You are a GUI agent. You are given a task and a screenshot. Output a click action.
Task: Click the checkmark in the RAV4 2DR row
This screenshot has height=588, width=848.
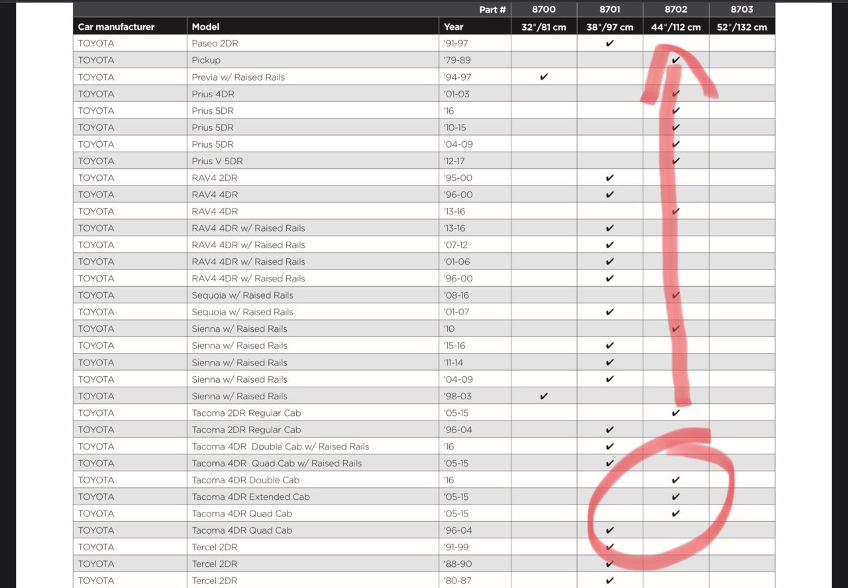[610, 177]
